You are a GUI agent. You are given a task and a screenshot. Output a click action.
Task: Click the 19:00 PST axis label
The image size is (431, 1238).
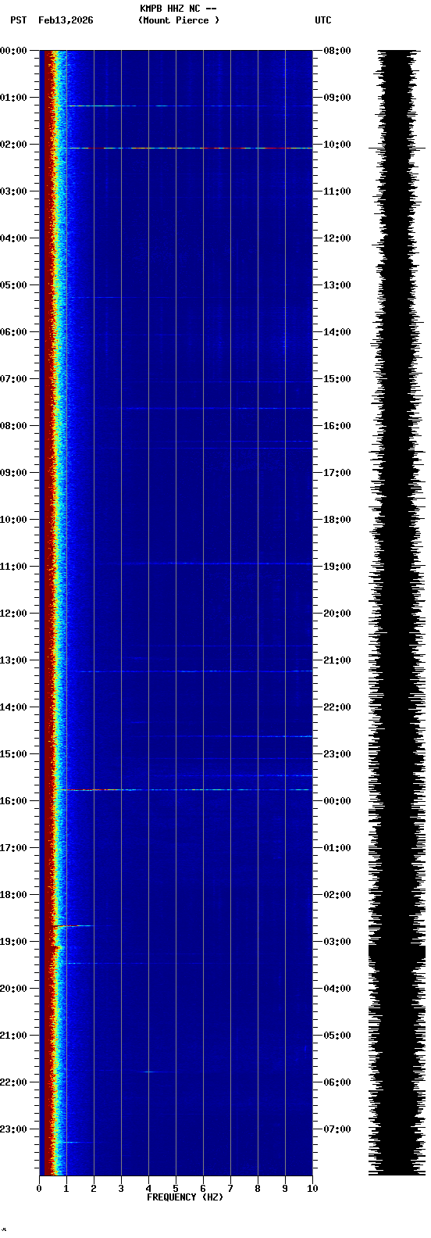tap(13, 942)
